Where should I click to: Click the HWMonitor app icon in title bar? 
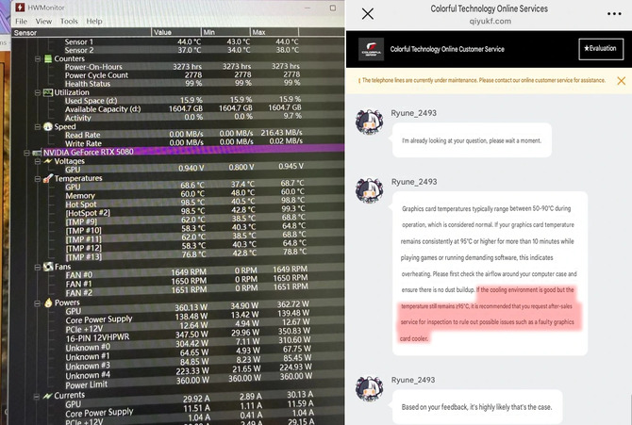point(20,8)
